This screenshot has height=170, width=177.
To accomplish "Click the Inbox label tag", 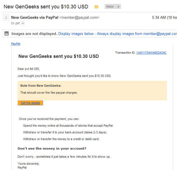I will point(110,6).
